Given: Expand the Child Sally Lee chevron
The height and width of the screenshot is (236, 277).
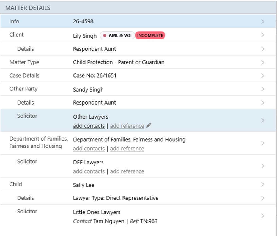Looking at the screenshot, I should [263, 185].
